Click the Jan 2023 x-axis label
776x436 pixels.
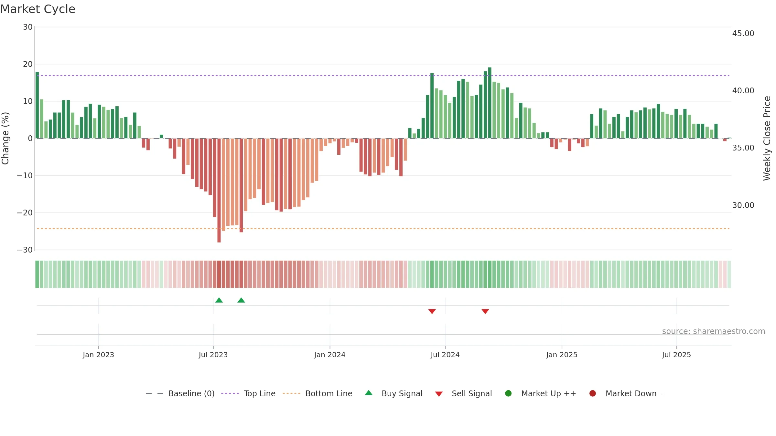click(98, 355)
